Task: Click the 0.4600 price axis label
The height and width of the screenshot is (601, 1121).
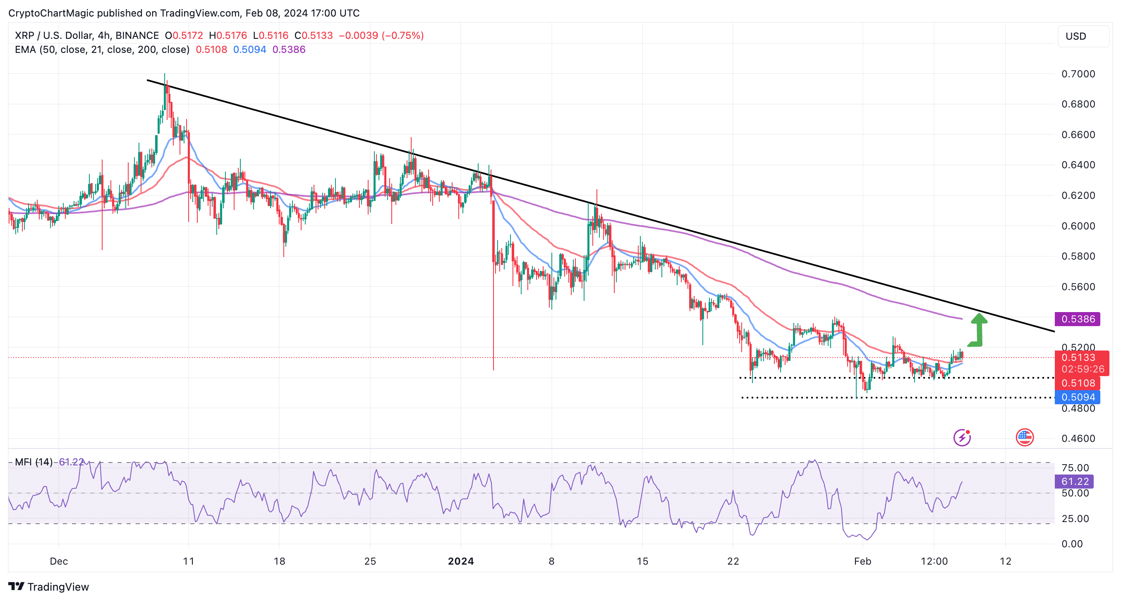Action: tap(1078, 439)
